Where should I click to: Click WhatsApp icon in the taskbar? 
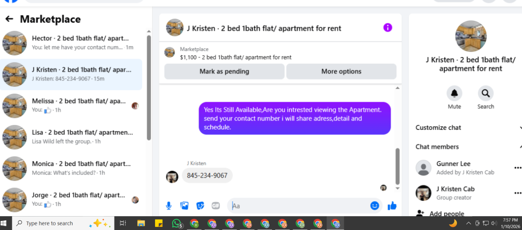177,223
